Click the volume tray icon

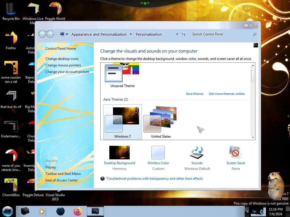click(261, 211)
